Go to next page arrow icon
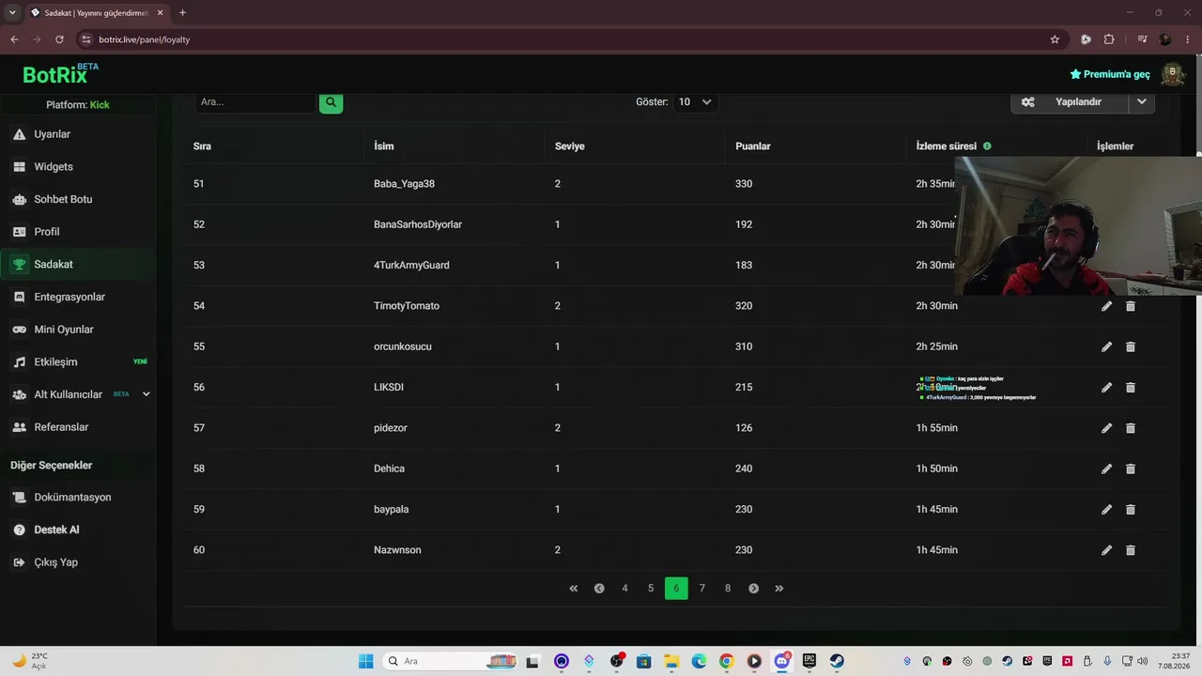 coord(753,589)
